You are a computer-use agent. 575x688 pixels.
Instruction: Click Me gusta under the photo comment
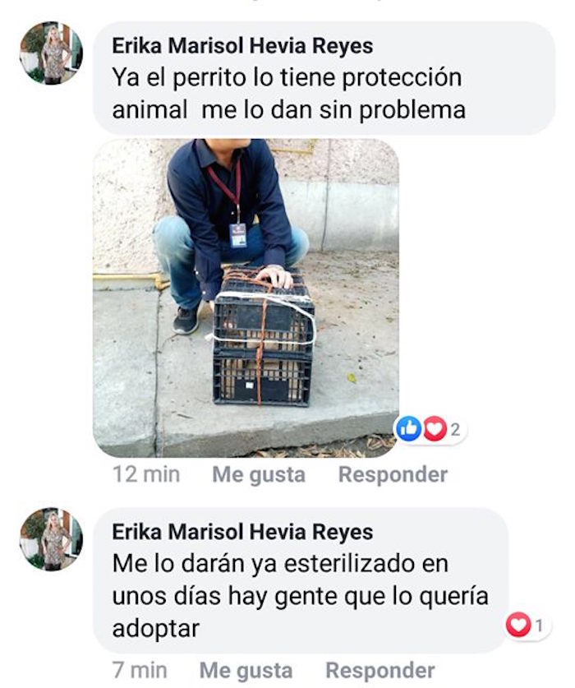[x=259, y=475]
